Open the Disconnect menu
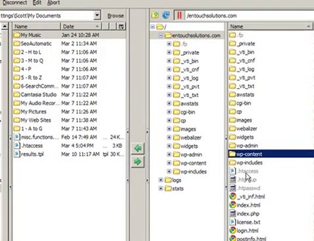 [x=15, y=3]
